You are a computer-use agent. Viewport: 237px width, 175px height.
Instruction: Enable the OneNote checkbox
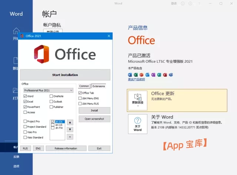click(51, 96)
